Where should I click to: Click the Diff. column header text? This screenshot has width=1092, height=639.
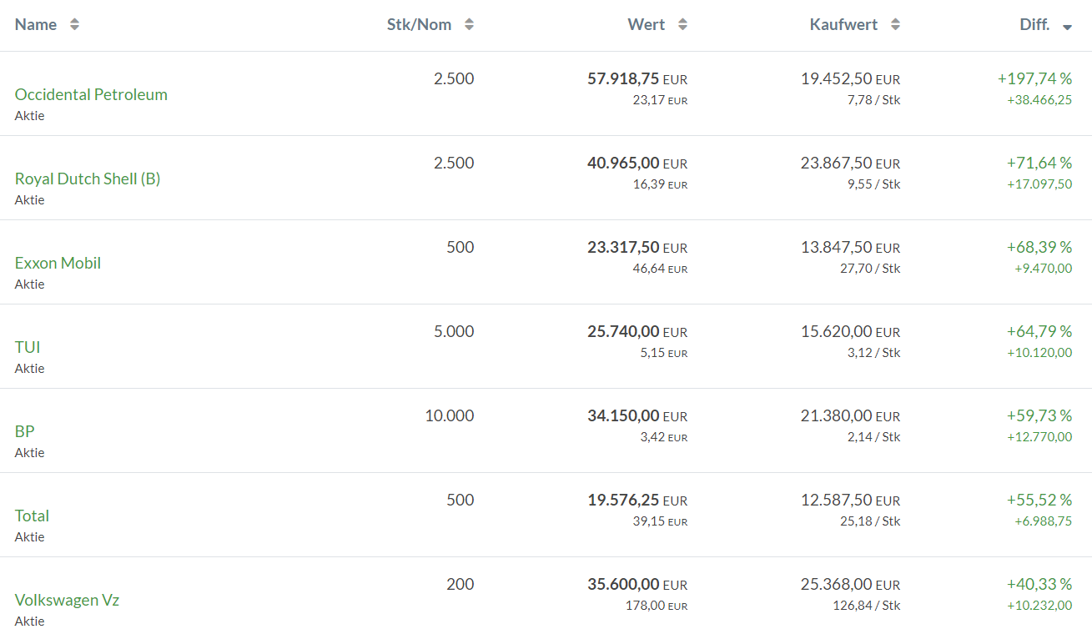1034,25
